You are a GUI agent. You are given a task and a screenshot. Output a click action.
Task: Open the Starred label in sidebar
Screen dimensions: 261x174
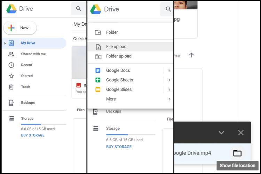tap(27, 76)
